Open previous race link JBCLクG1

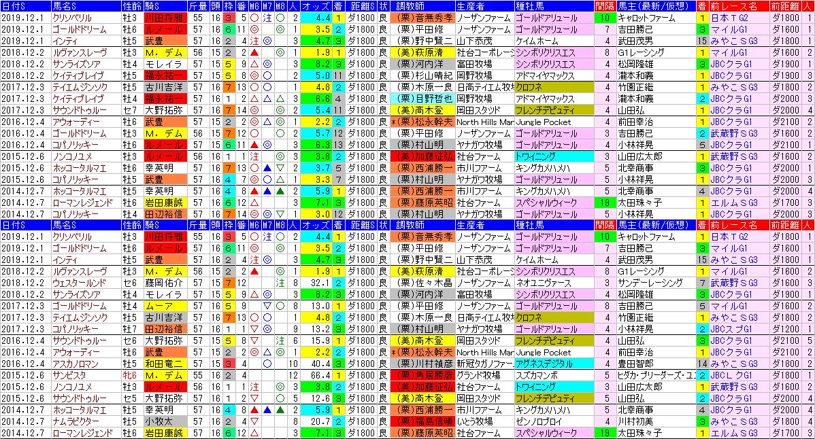coord(731,375)
